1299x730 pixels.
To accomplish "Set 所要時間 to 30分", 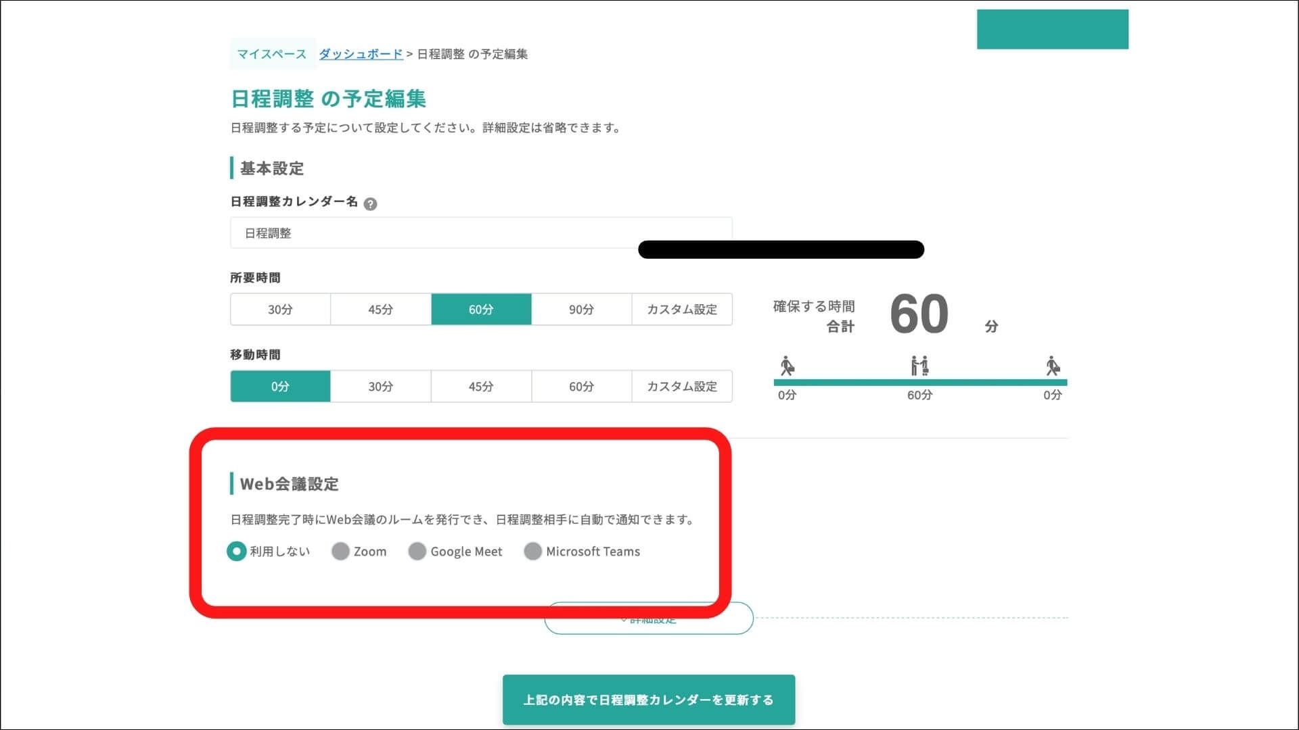I will pos(280,309).
